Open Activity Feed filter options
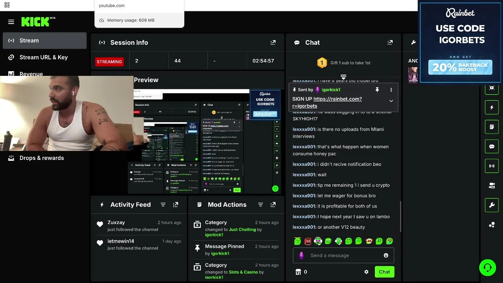Screen dimensions: 503x283 (163, 204)
